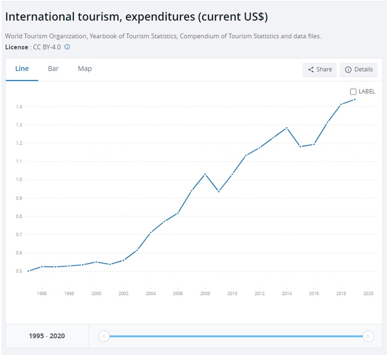387x355 pixels.
Task: Click the 2011 data point on the line
Action: (x=246, y=155)
